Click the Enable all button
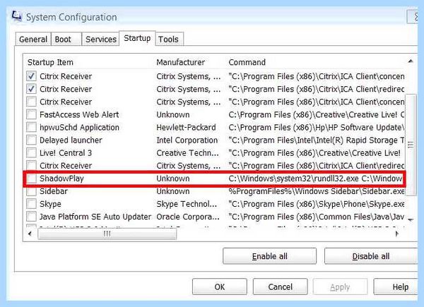Screen dimensions: 424x307 pos(270,256)
